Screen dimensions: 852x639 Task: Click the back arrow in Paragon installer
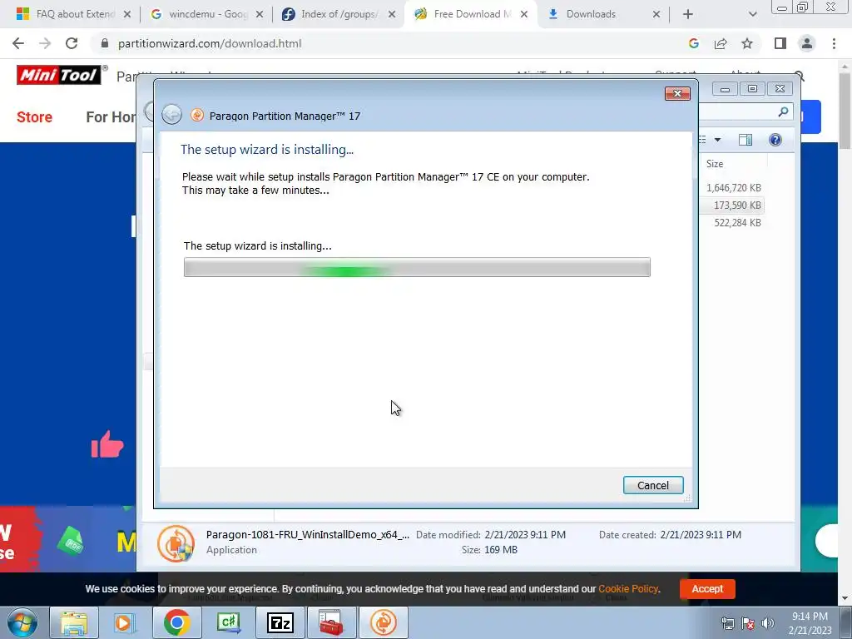click(x=171, y=115)
